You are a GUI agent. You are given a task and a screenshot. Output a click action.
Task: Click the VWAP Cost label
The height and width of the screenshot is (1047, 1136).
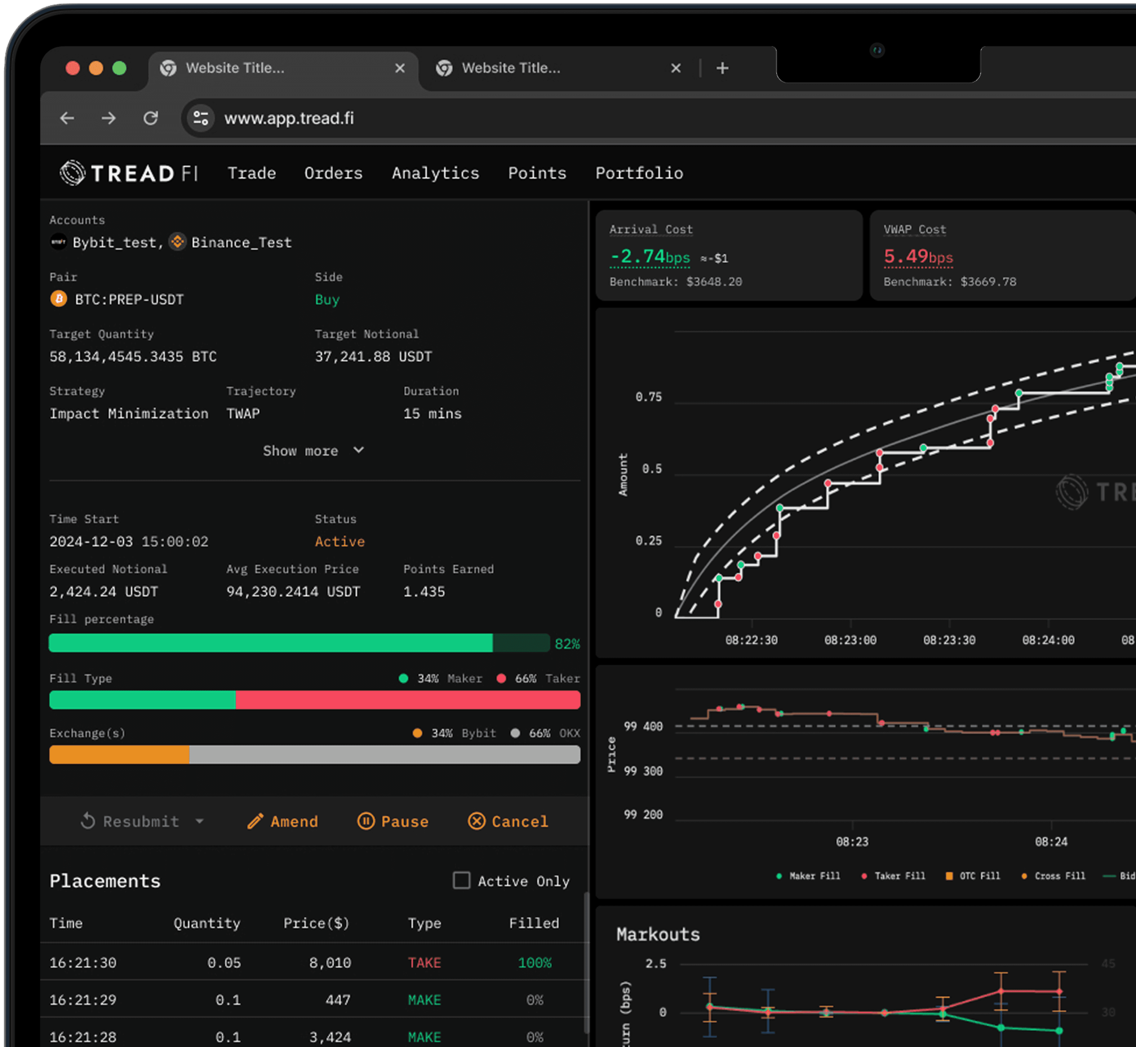pyautogui.click(x=914, y=230)
